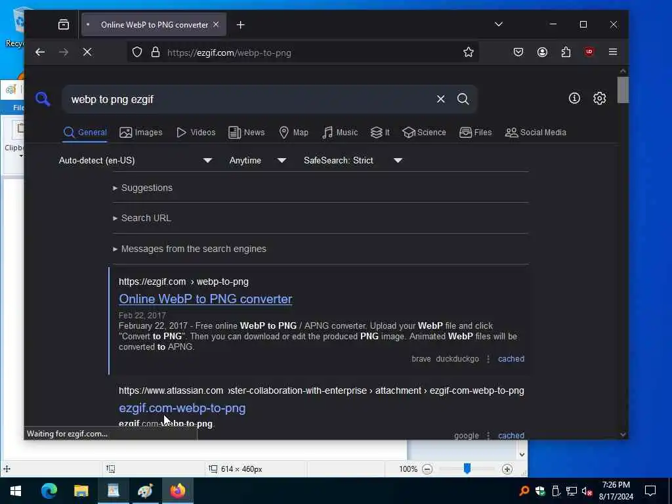Open the ezgif.com-webp-to-png Atlassian result

click(182, 408)
